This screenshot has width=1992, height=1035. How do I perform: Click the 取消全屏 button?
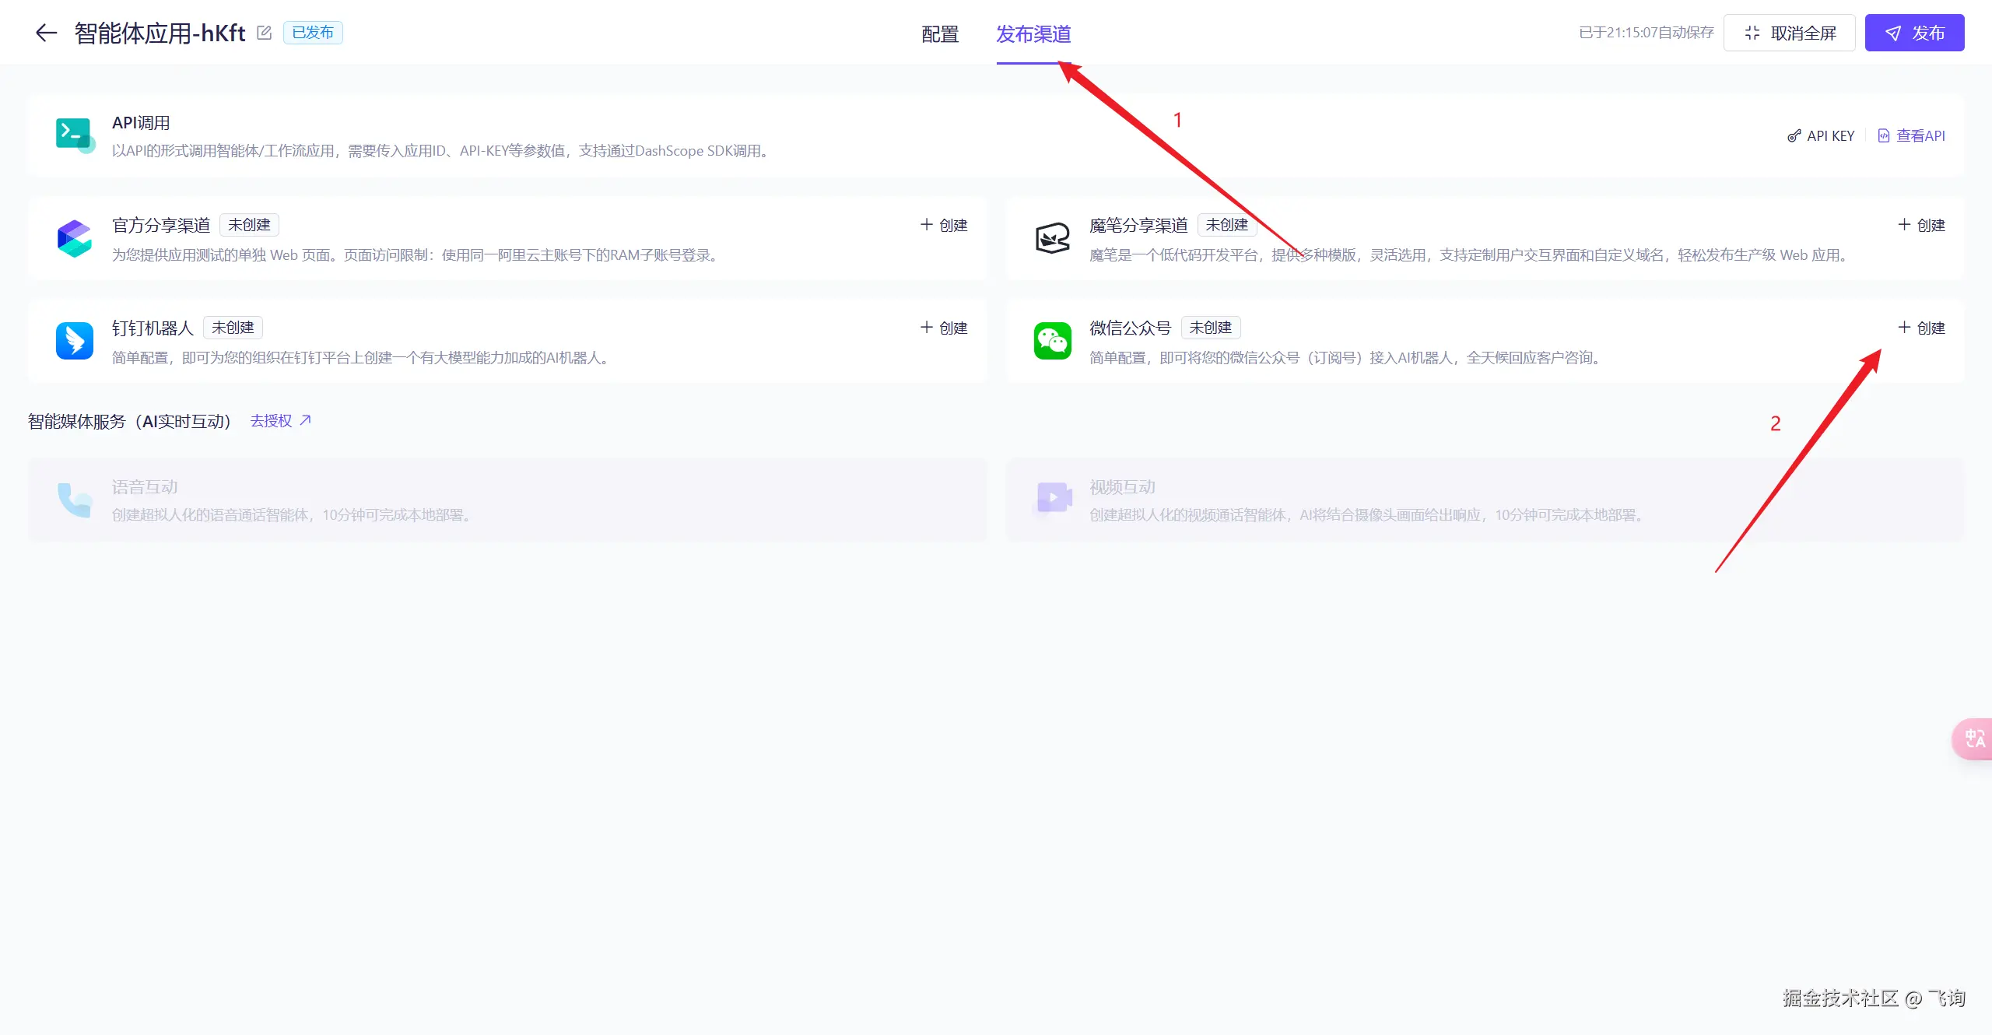coord(1790,33)
